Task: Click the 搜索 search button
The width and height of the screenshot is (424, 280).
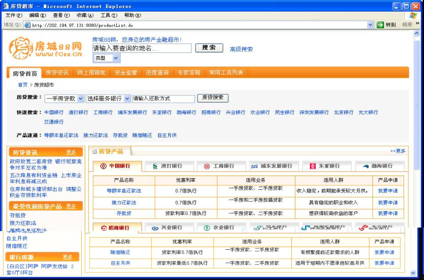Action: point(209,48)
